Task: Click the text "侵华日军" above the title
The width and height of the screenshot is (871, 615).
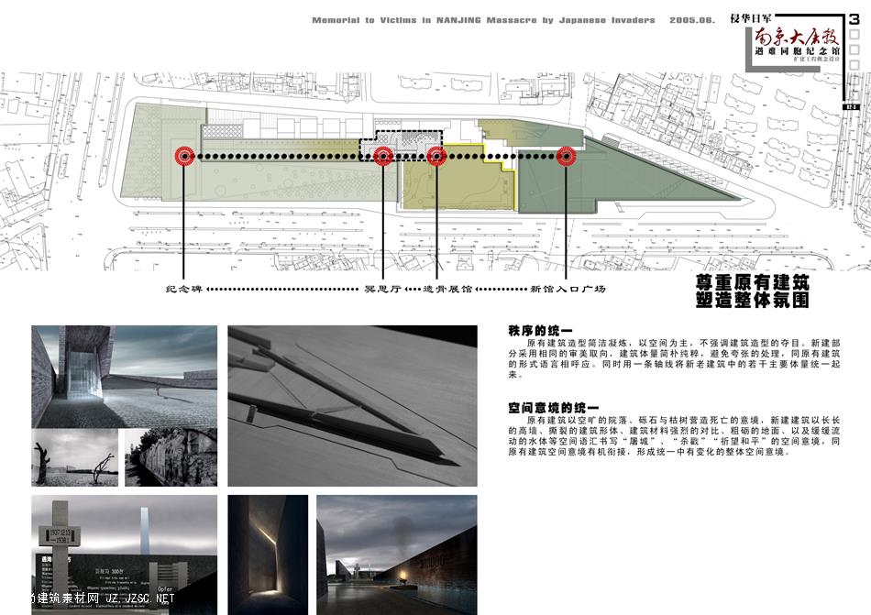Action: [751, 18]
